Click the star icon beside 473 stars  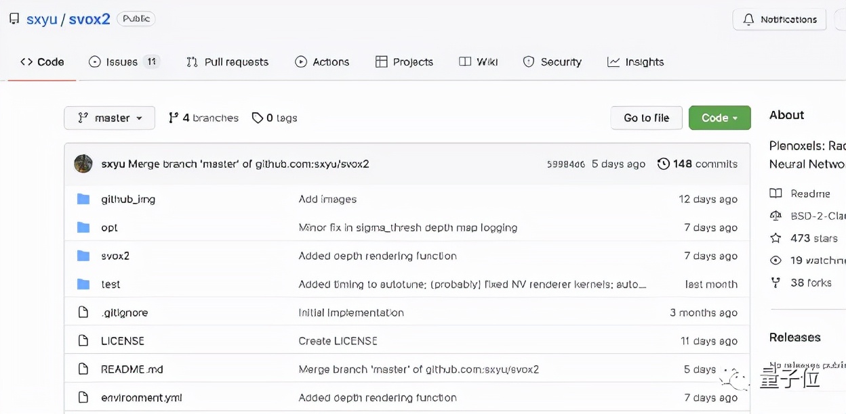click(x=775, y=238)
